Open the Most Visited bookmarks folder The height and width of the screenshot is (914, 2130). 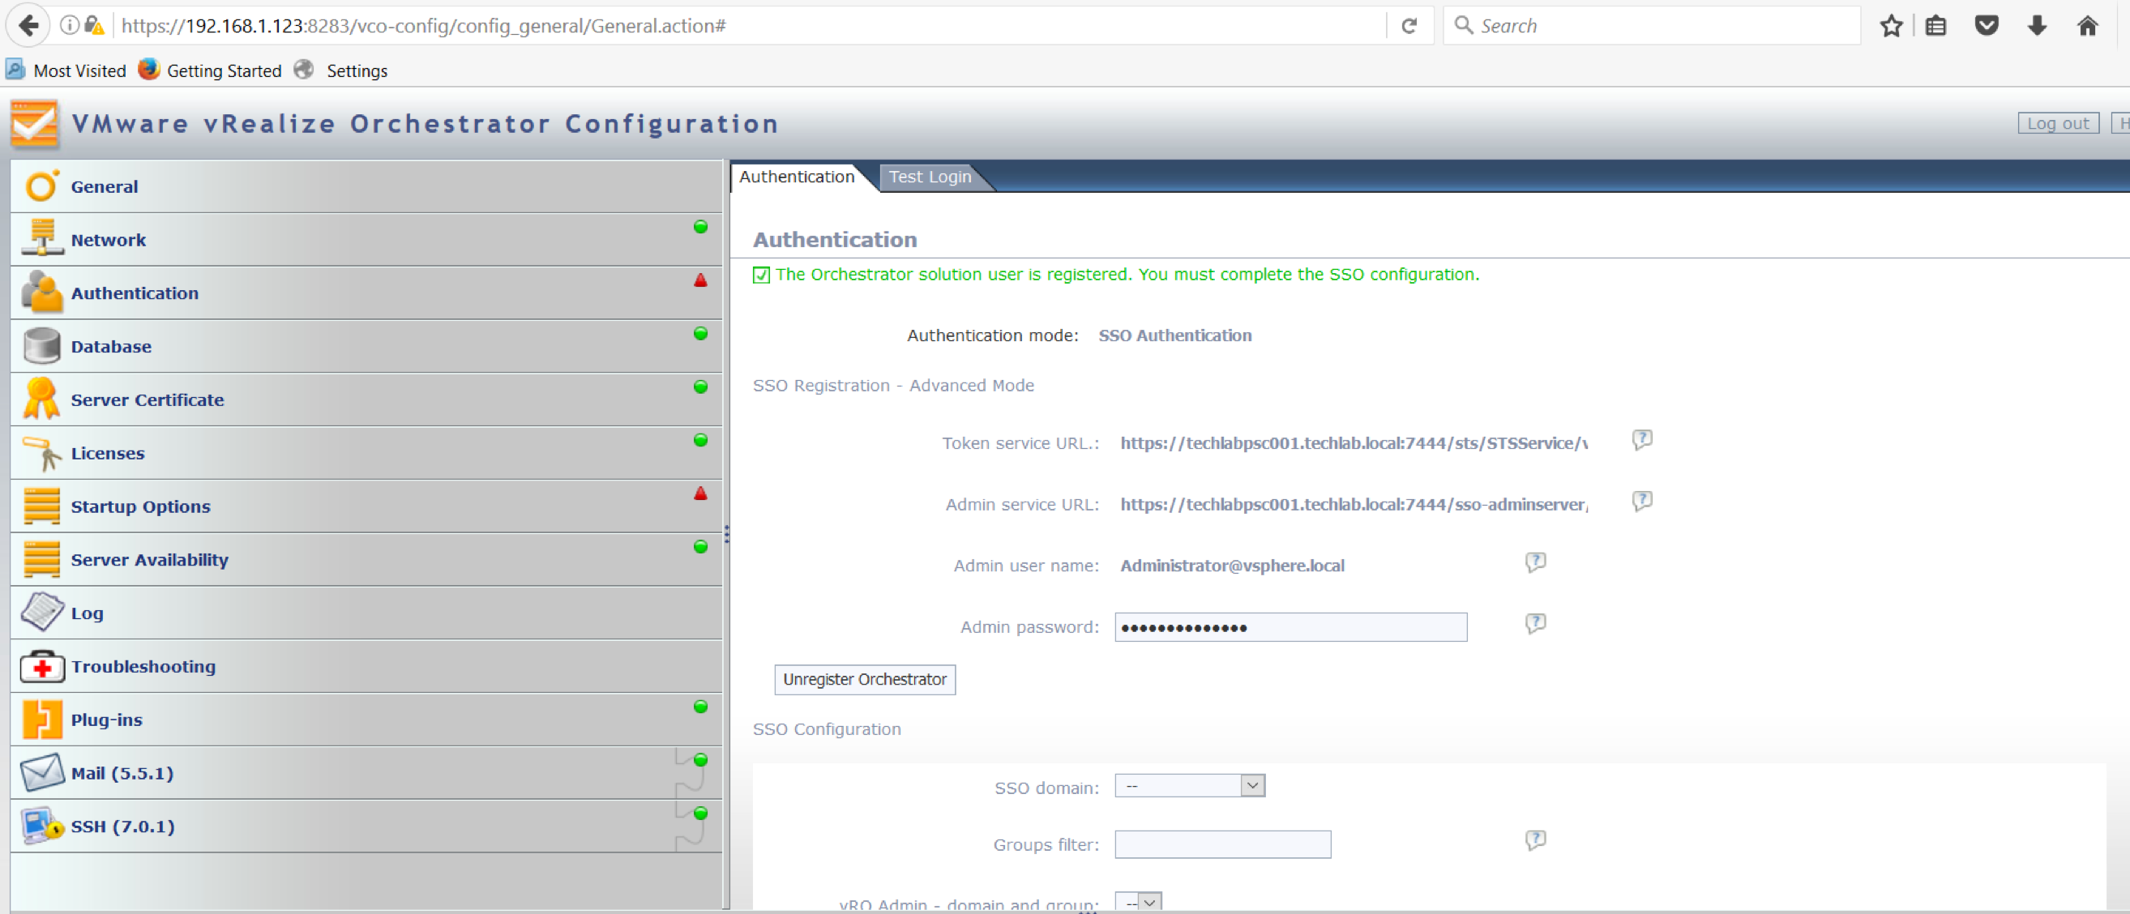tap(66, 70)
